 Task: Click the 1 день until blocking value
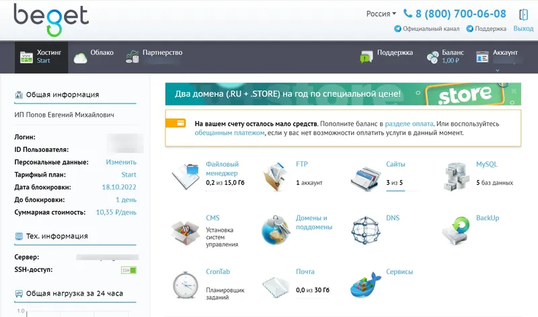(126, 199)
